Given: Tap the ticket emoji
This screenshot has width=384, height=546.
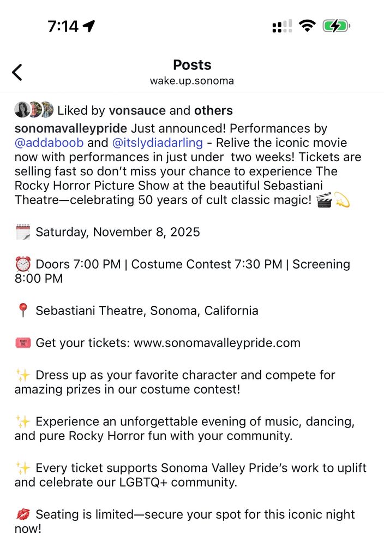Looking at the screenshot, I should coord(23,343).
